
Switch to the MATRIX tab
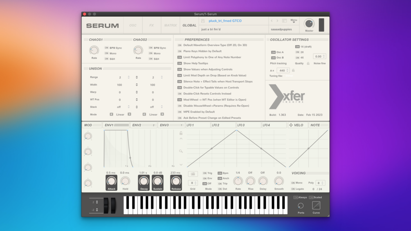[x=171, y=25]
